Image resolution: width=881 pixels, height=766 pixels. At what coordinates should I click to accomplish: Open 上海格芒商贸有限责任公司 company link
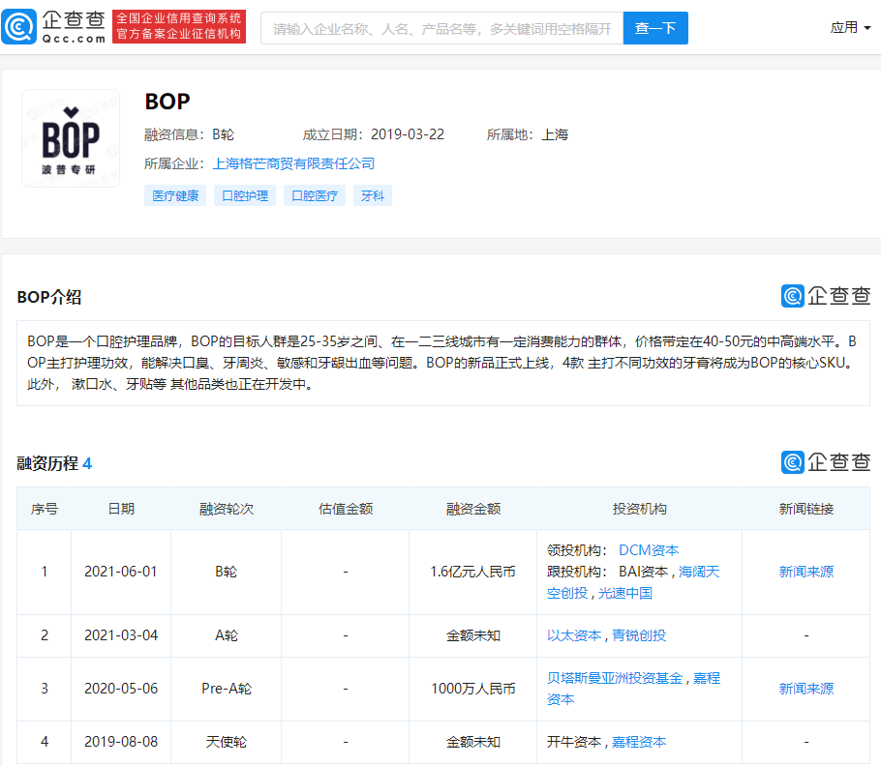pyautogui.click(x=293, y=163)
